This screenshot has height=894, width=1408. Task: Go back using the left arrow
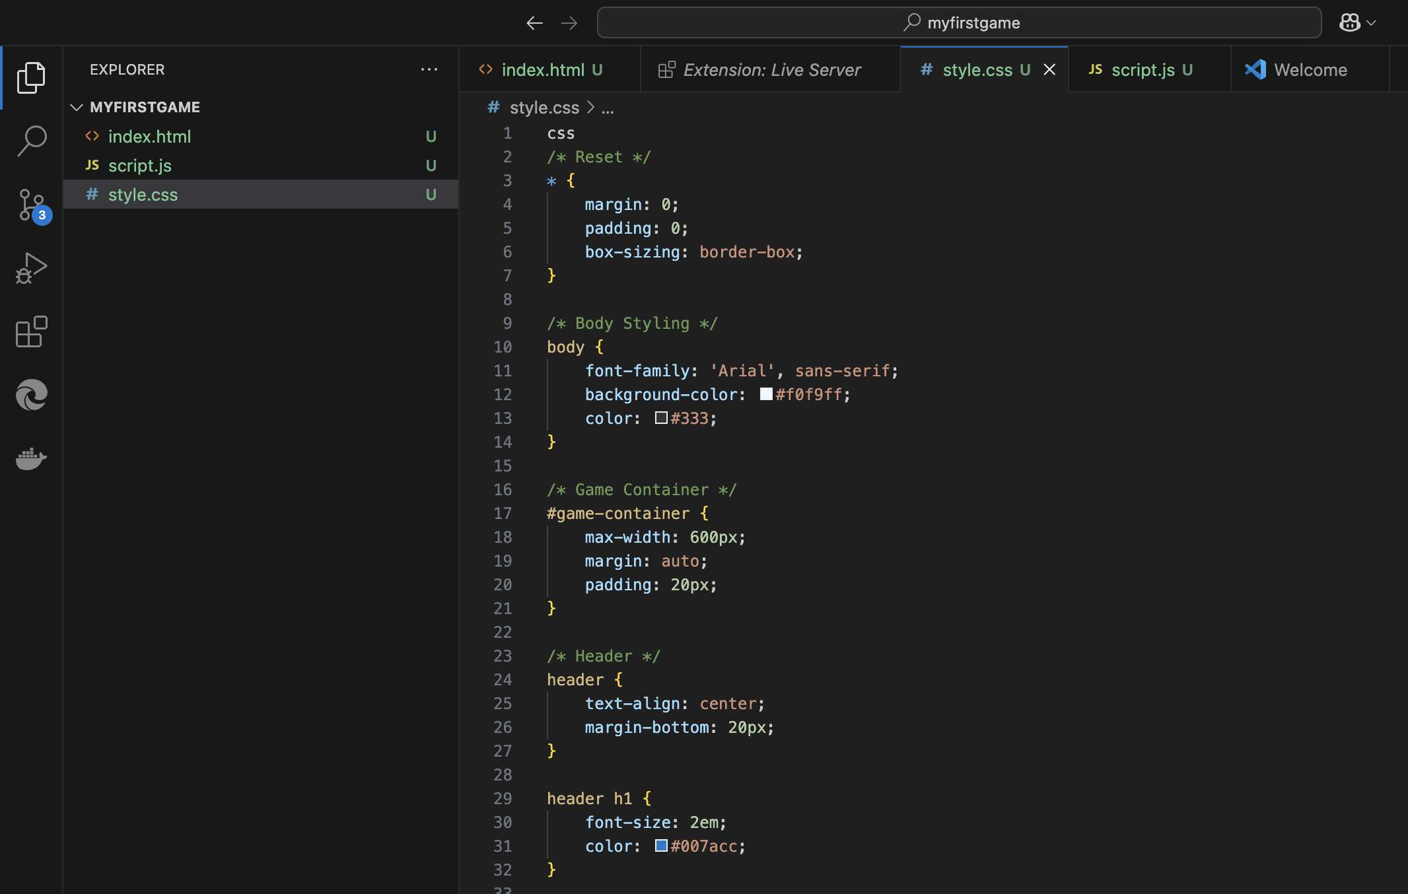(534, 23)
